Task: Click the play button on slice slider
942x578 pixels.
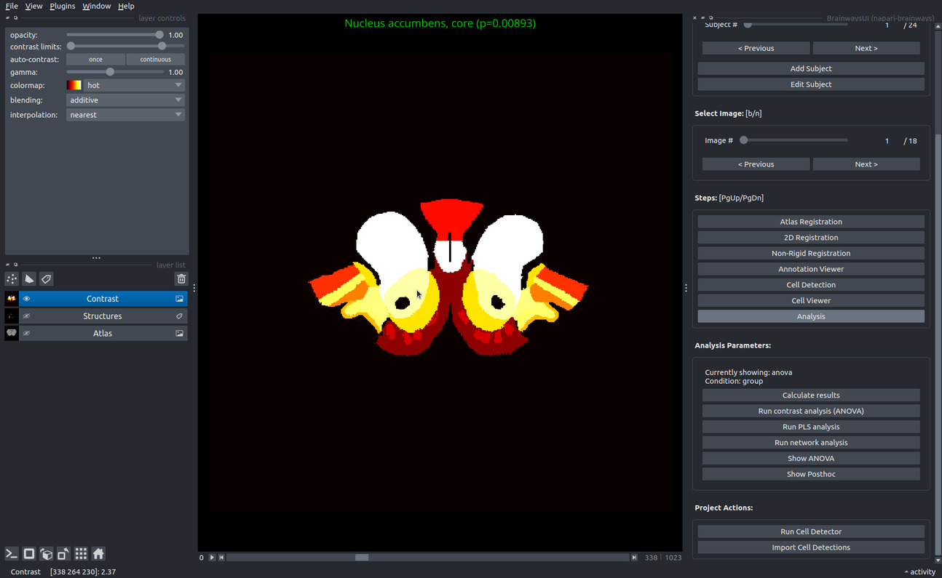Action: coord(213,558)
